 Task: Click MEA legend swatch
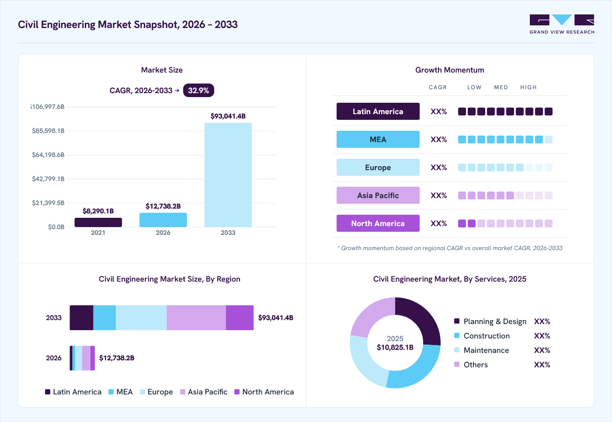coord(111,392)
